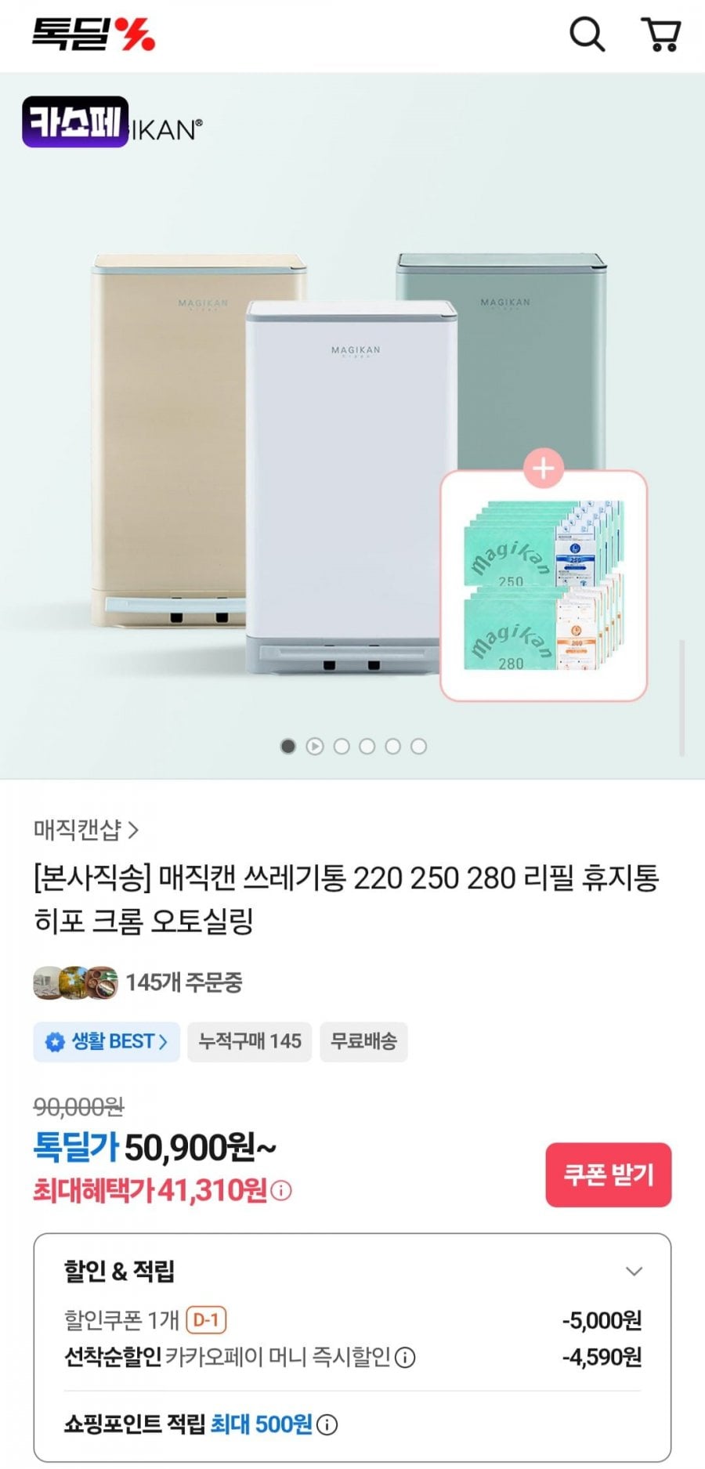Open the shopping cart icon
This screenshot has width=705, height=1469.
(x=661, y=35)
